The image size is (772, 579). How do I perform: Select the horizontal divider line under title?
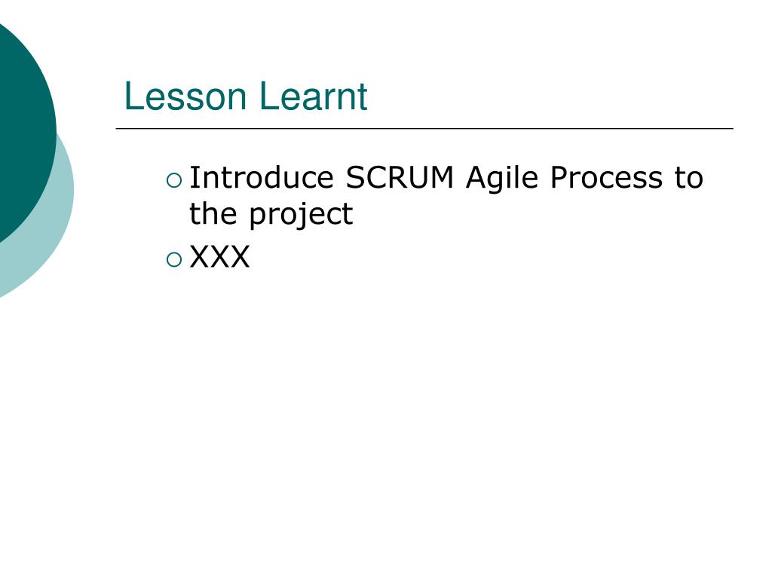pyautogui.click(x=424, y=128)
